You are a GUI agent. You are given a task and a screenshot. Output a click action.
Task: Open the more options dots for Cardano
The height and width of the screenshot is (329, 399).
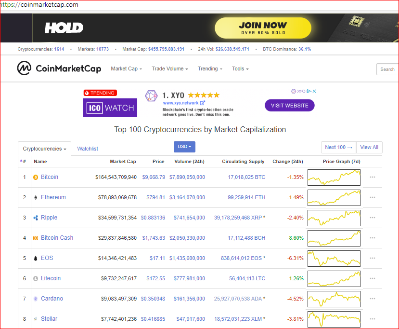[x=373, y=299]
